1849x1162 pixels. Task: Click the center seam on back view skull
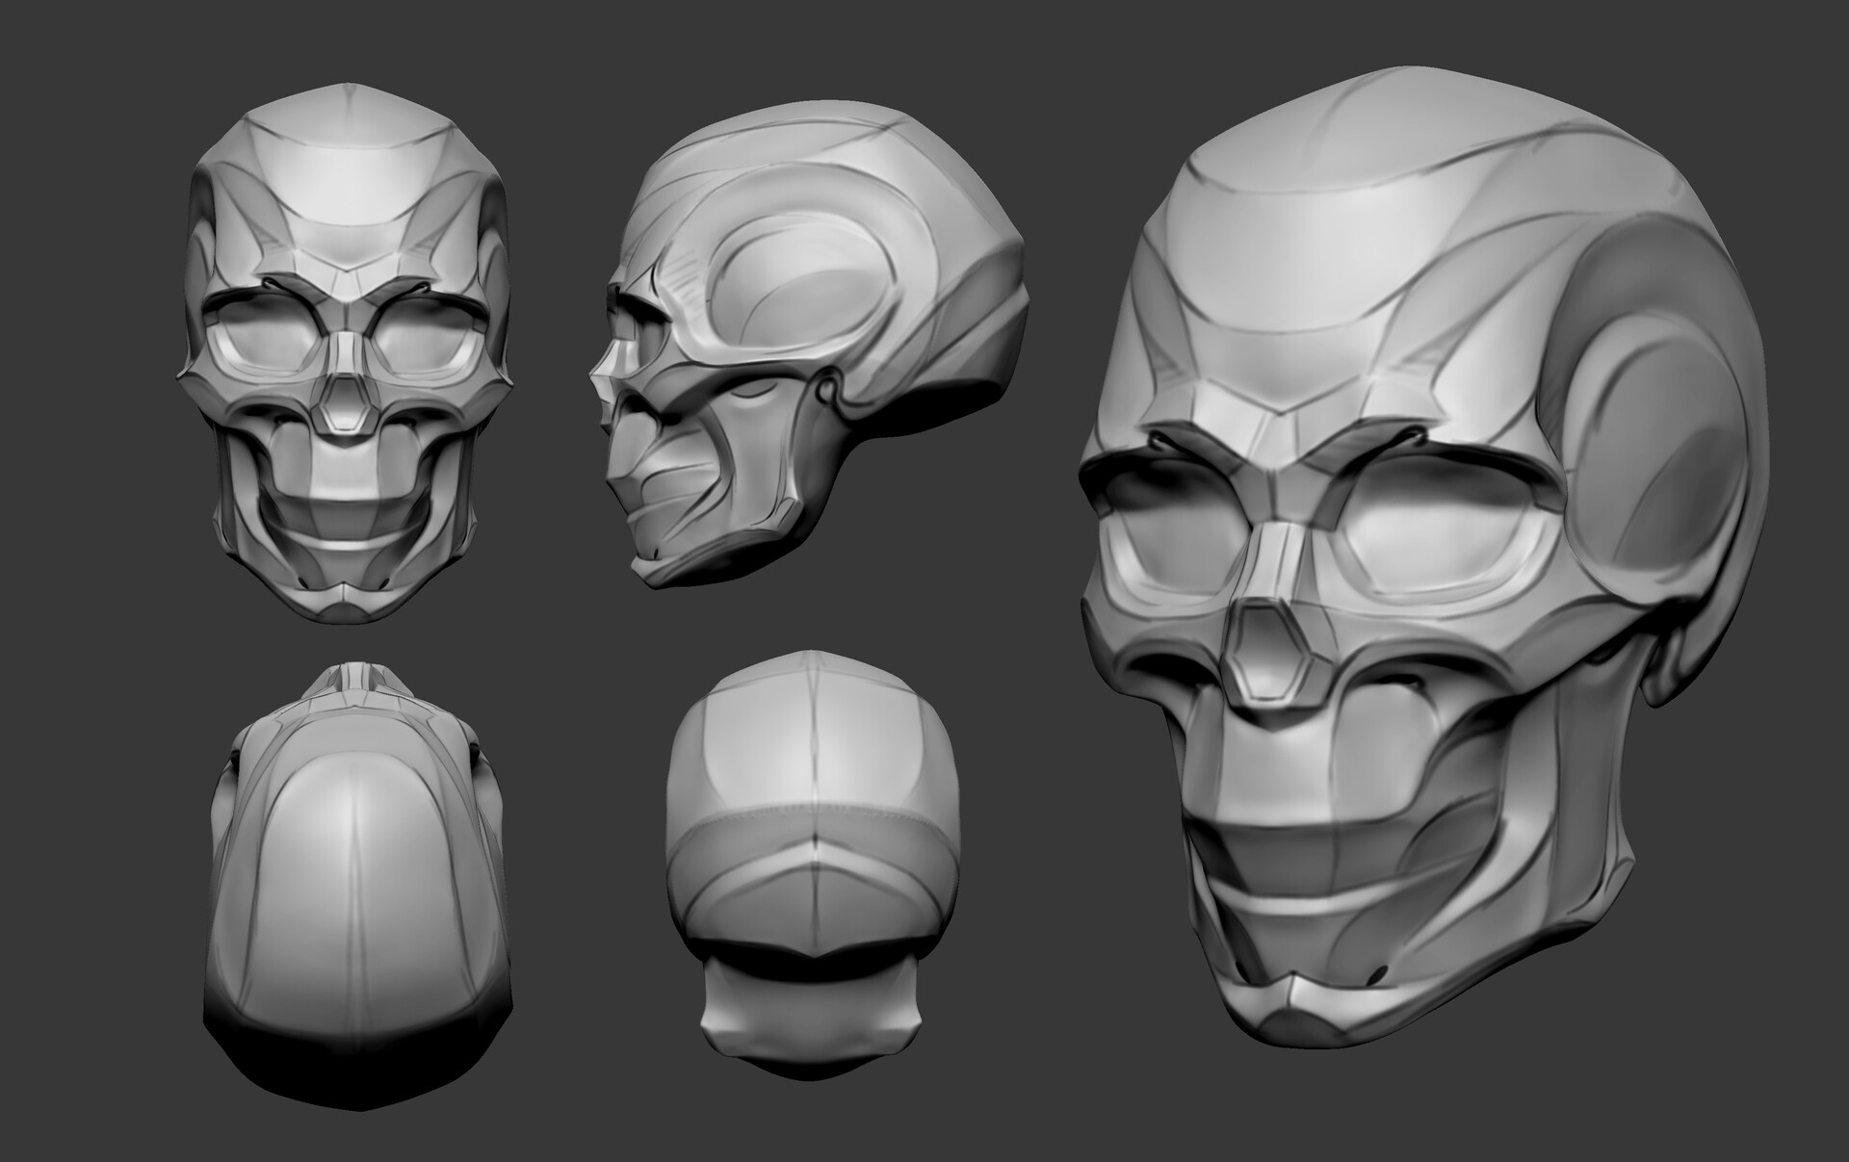pyautogui.click(x=816, y=770)
